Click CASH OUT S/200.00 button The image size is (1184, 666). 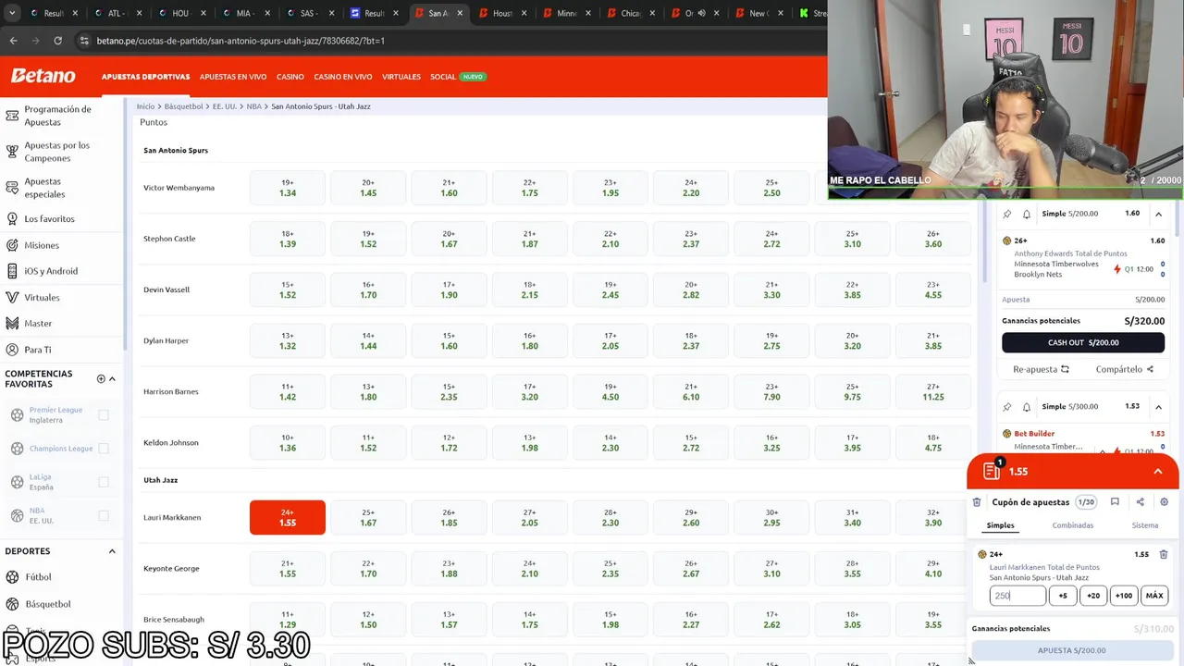pos(1083,342)
